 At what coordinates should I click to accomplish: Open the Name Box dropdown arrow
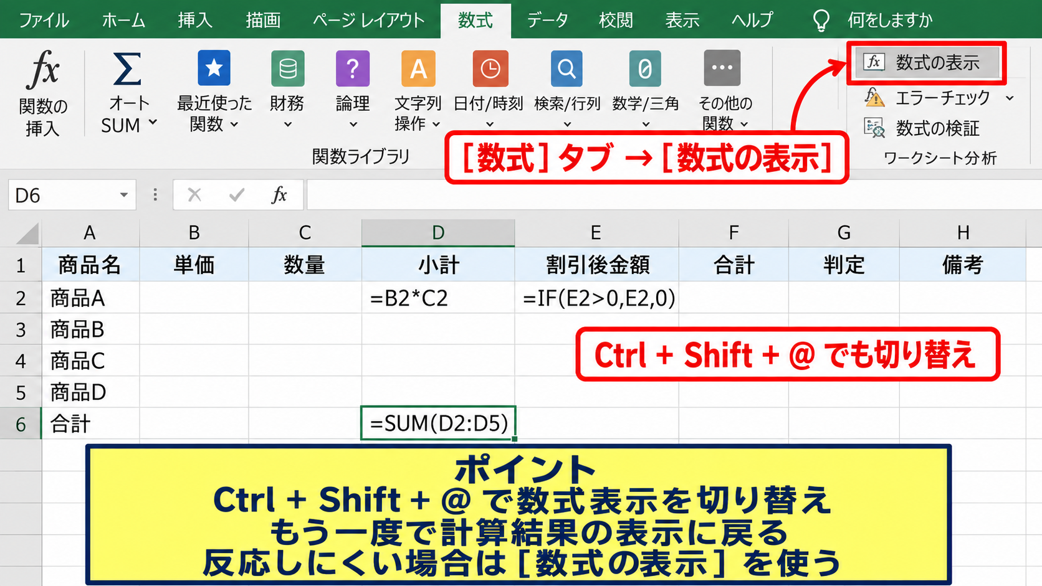click(123, 195)
